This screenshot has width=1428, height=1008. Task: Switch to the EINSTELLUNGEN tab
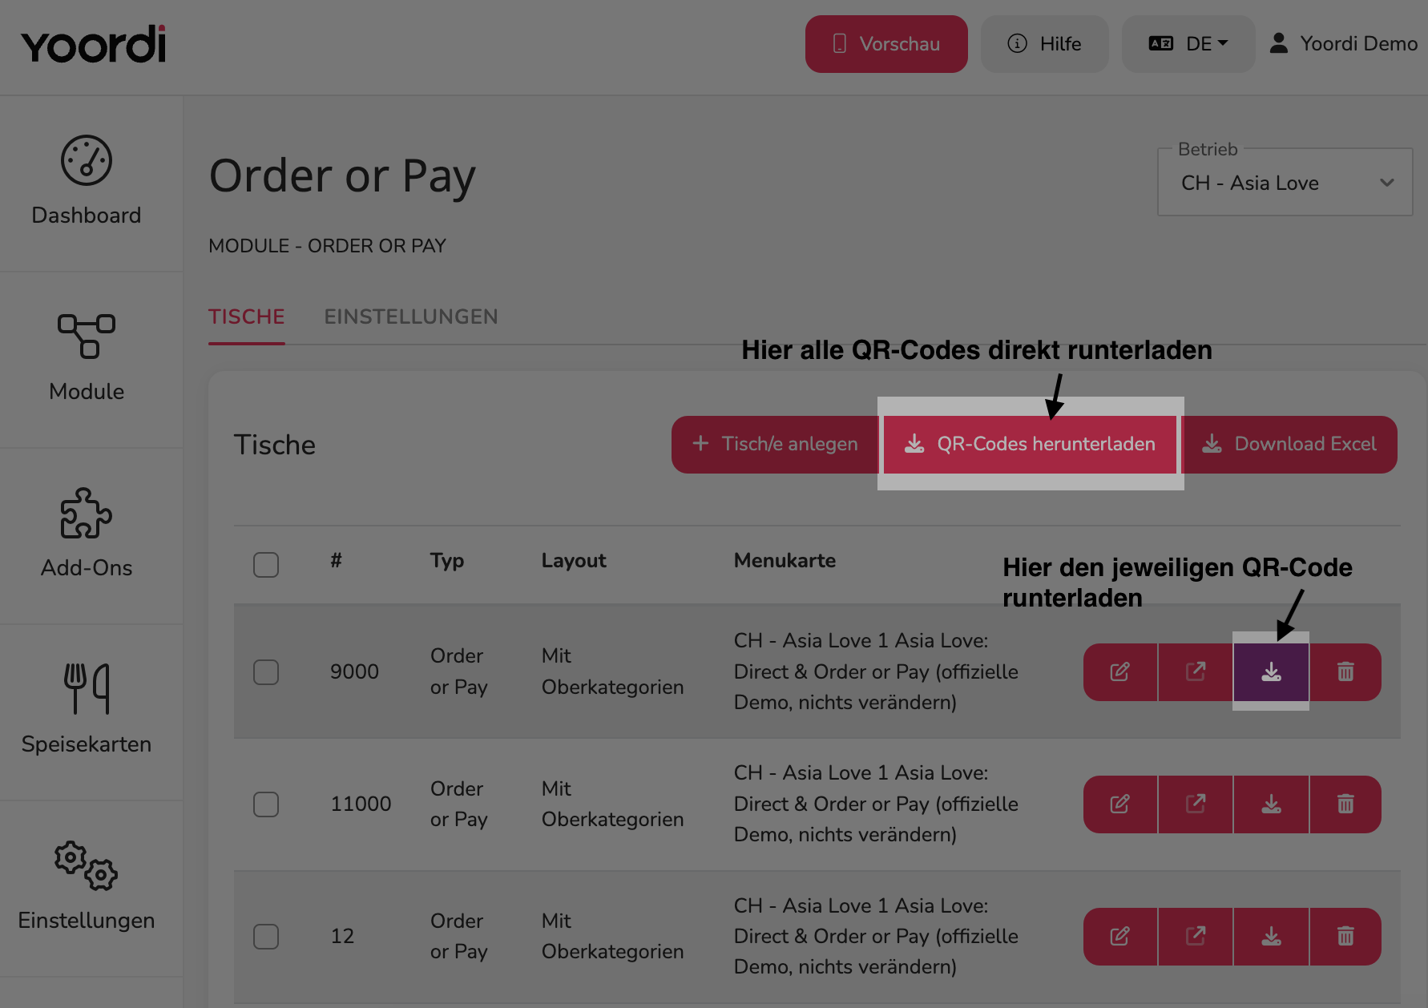[x=411, y=317]
